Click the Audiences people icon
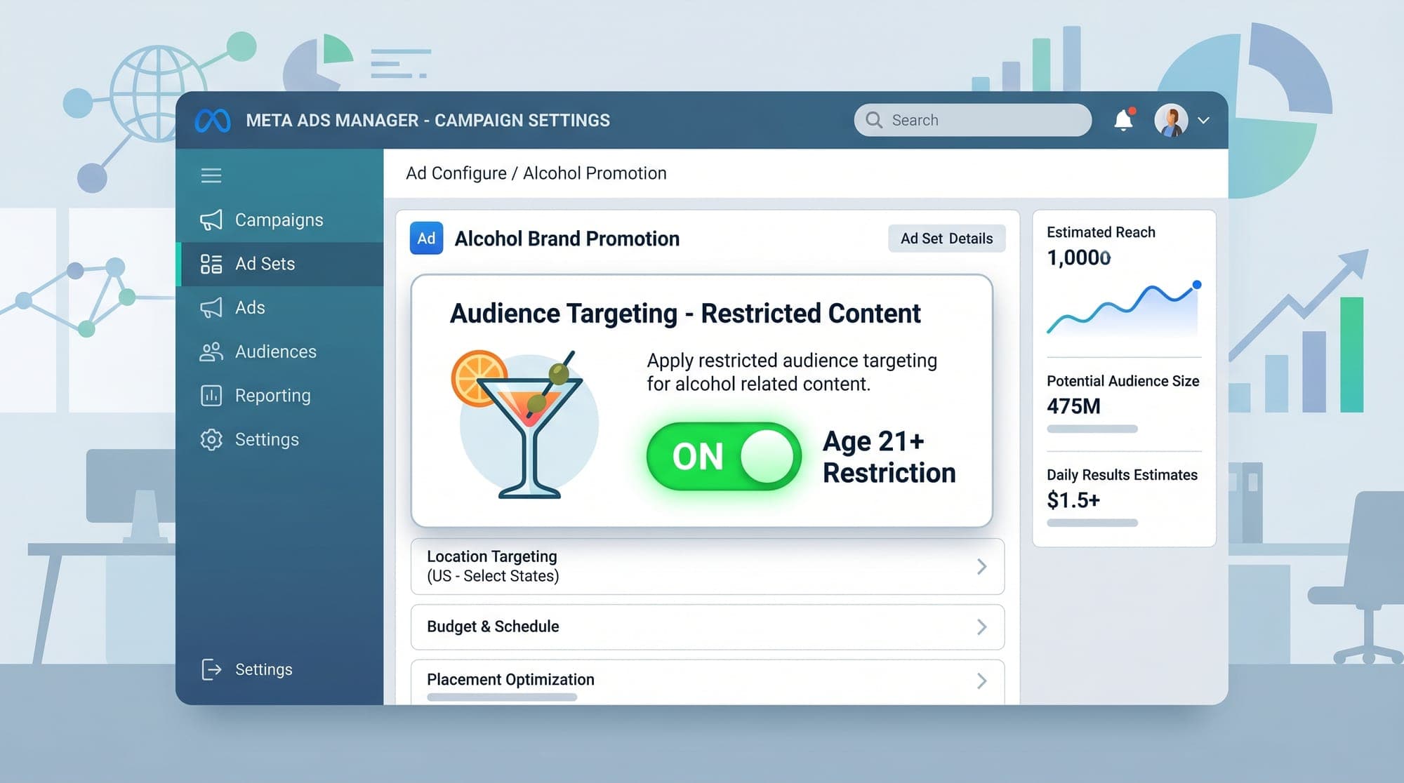1404x783 pixels. pos(211,352)
